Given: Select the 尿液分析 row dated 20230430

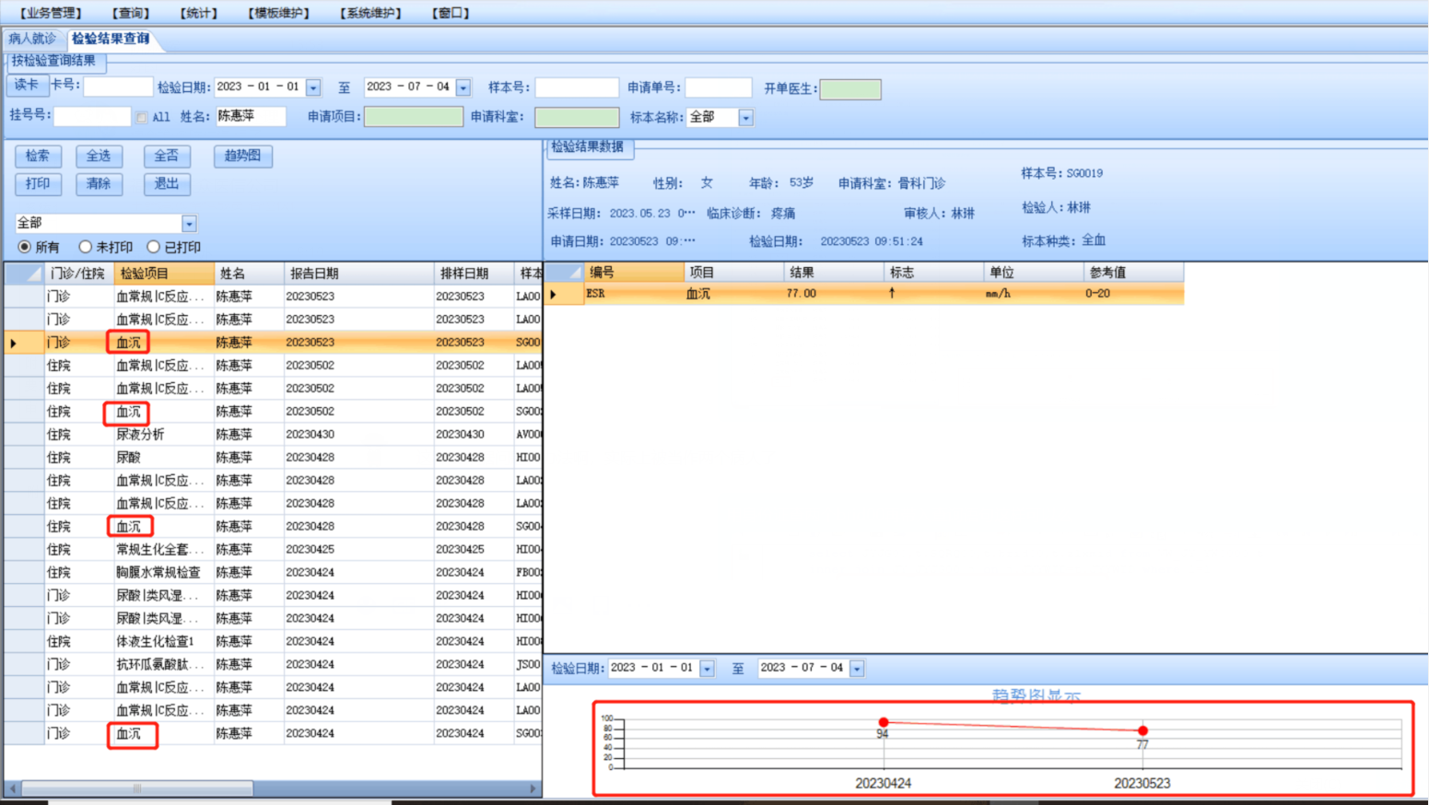Looking at the screenshot, I should pyautogui.click(x=273, y=435).
